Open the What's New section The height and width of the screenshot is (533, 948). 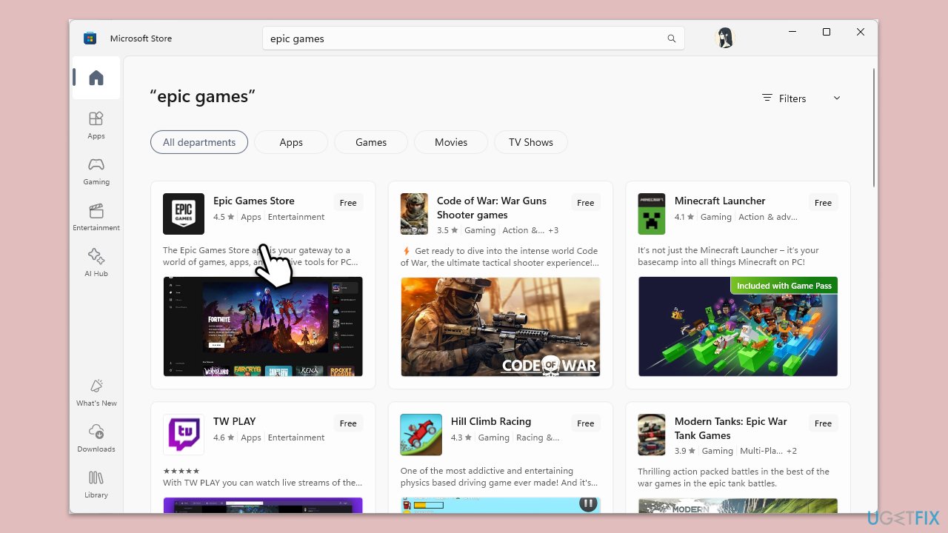point(96,392)
